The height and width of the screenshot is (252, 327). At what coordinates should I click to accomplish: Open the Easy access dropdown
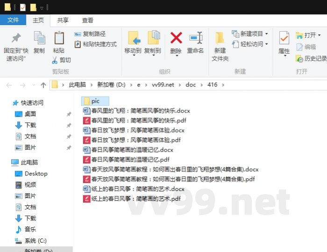(250, 44)
